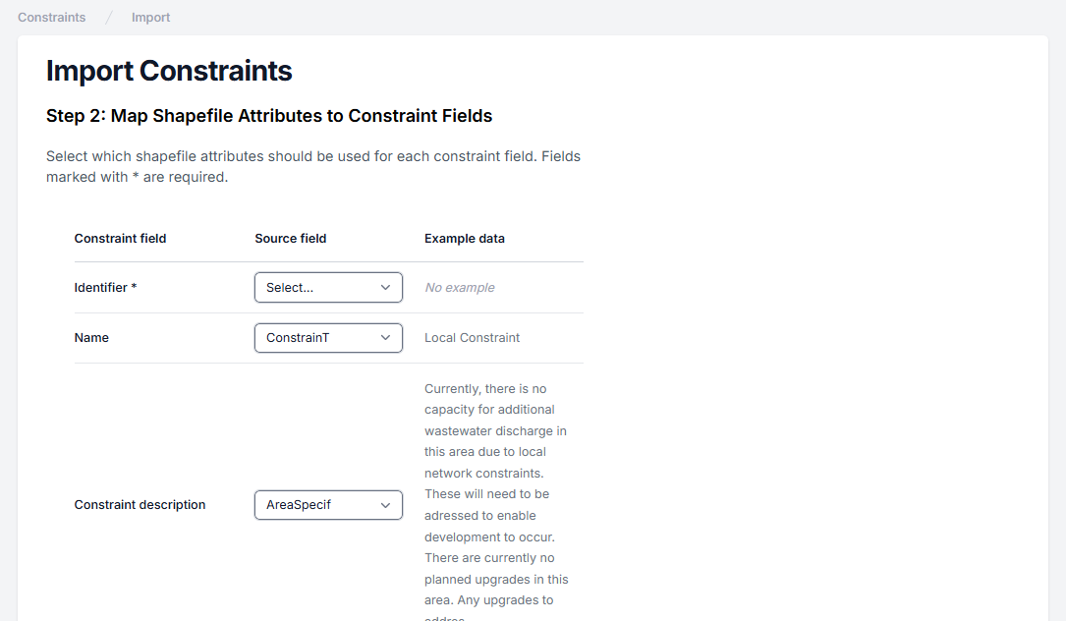Click the Import Constraints page heading
Image resolution: width=1066 pixels, height=621 pixels.
point(169,71)
